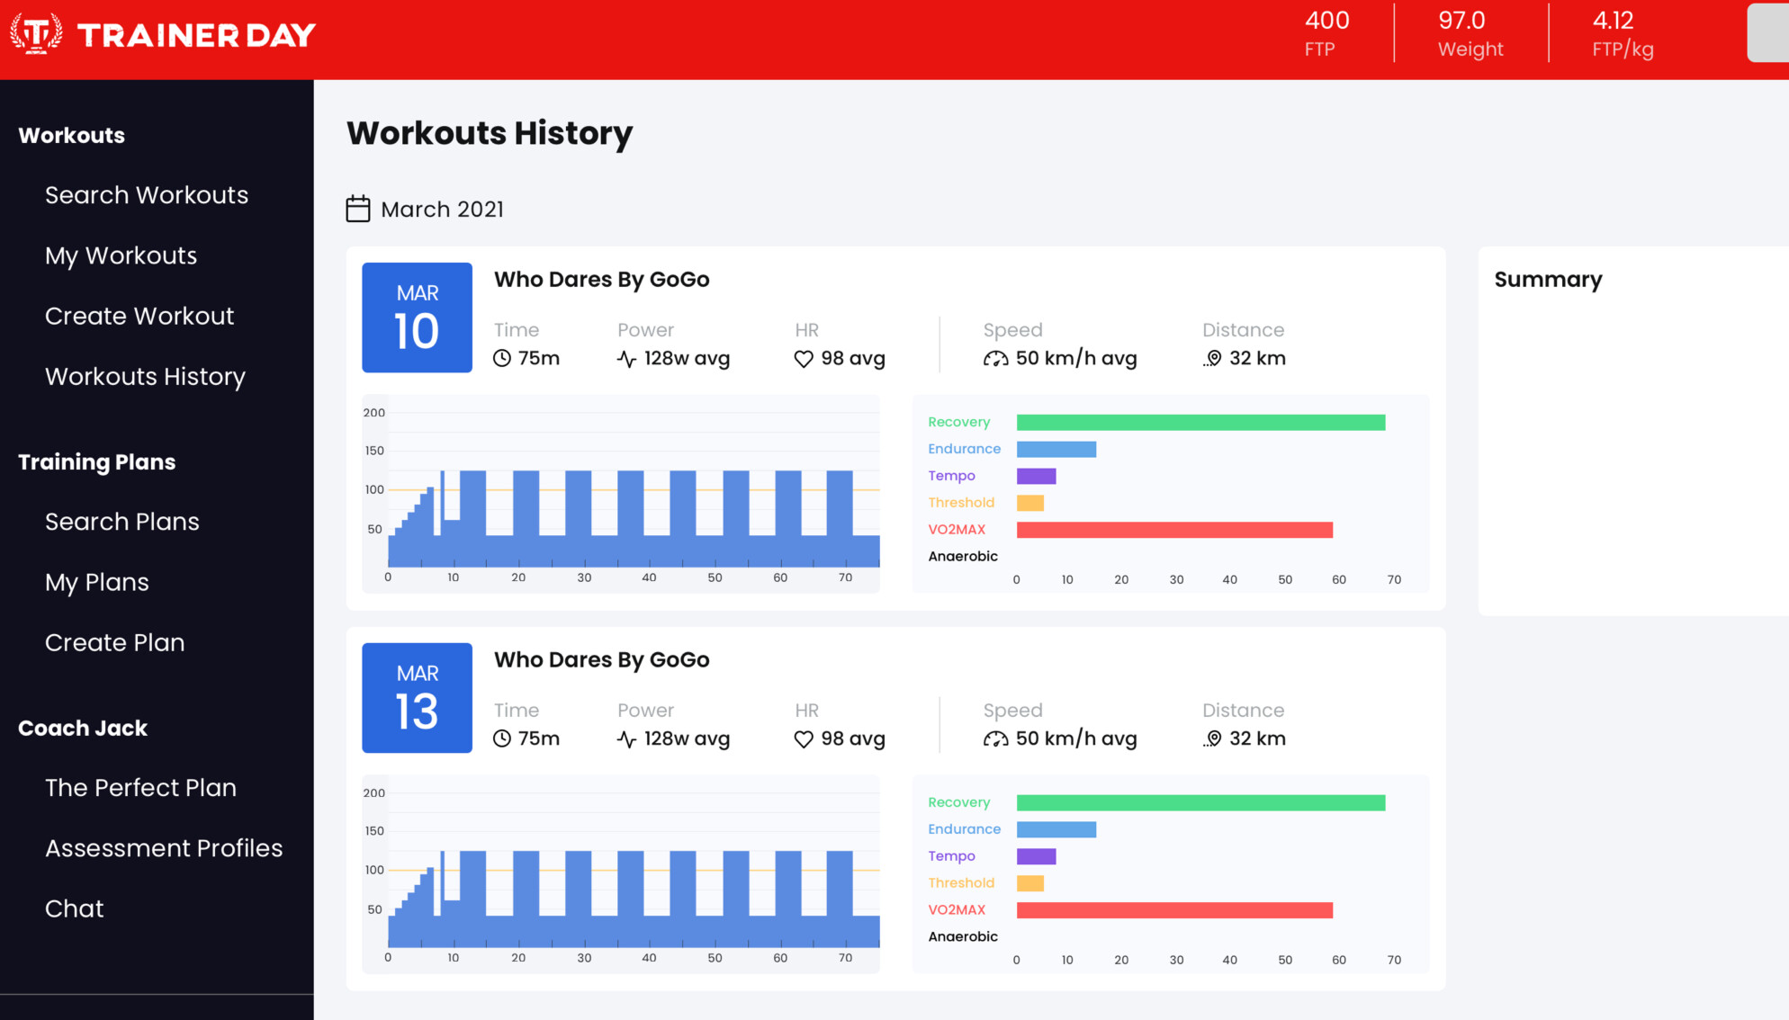Click the Mar 13 workout power chart
The height and width of the screenshot is (1020, 1789).
(621, 874)
